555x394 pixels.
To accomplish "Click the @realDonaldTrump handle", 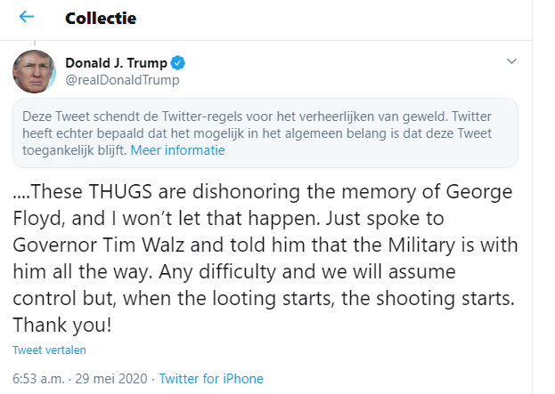I will 122,80.
